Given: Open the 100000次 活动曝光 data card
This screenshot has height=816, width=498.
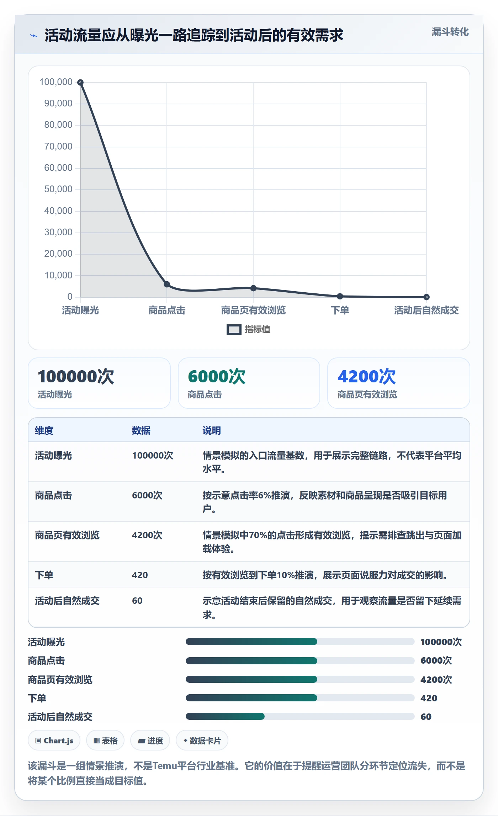Looking at the screenshot, I should click(99, 383).
